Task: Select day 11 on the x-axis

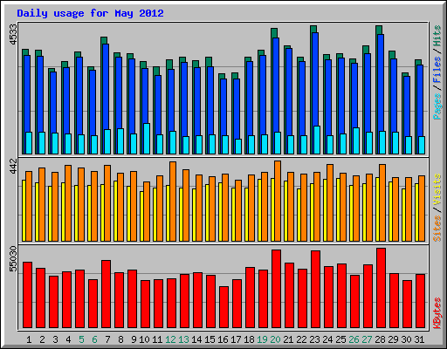Action: [x=157, y=339]
